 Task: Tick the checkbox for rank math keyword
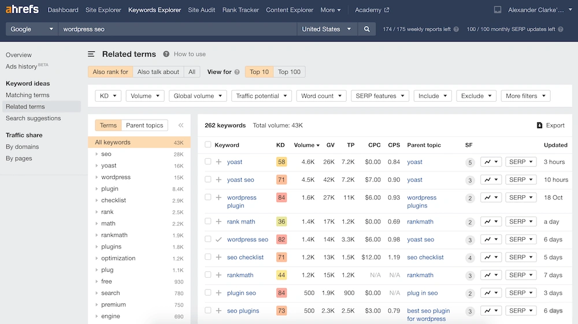coord(208,222)
